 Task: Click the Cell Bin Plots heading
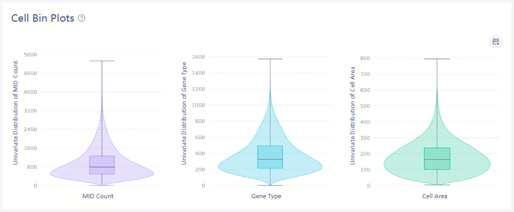(x=42, y=18)
